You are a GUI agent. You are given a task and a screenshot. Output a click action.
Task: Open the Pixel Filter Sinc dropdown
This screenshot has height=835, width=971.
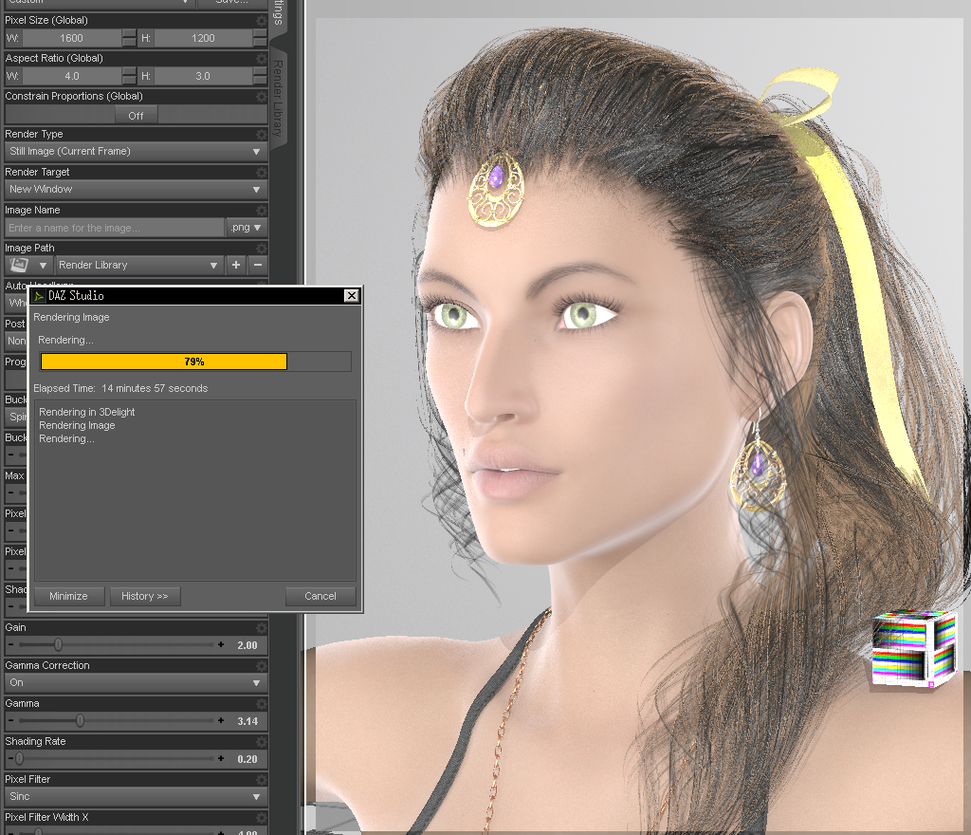(x=136, y=797)
